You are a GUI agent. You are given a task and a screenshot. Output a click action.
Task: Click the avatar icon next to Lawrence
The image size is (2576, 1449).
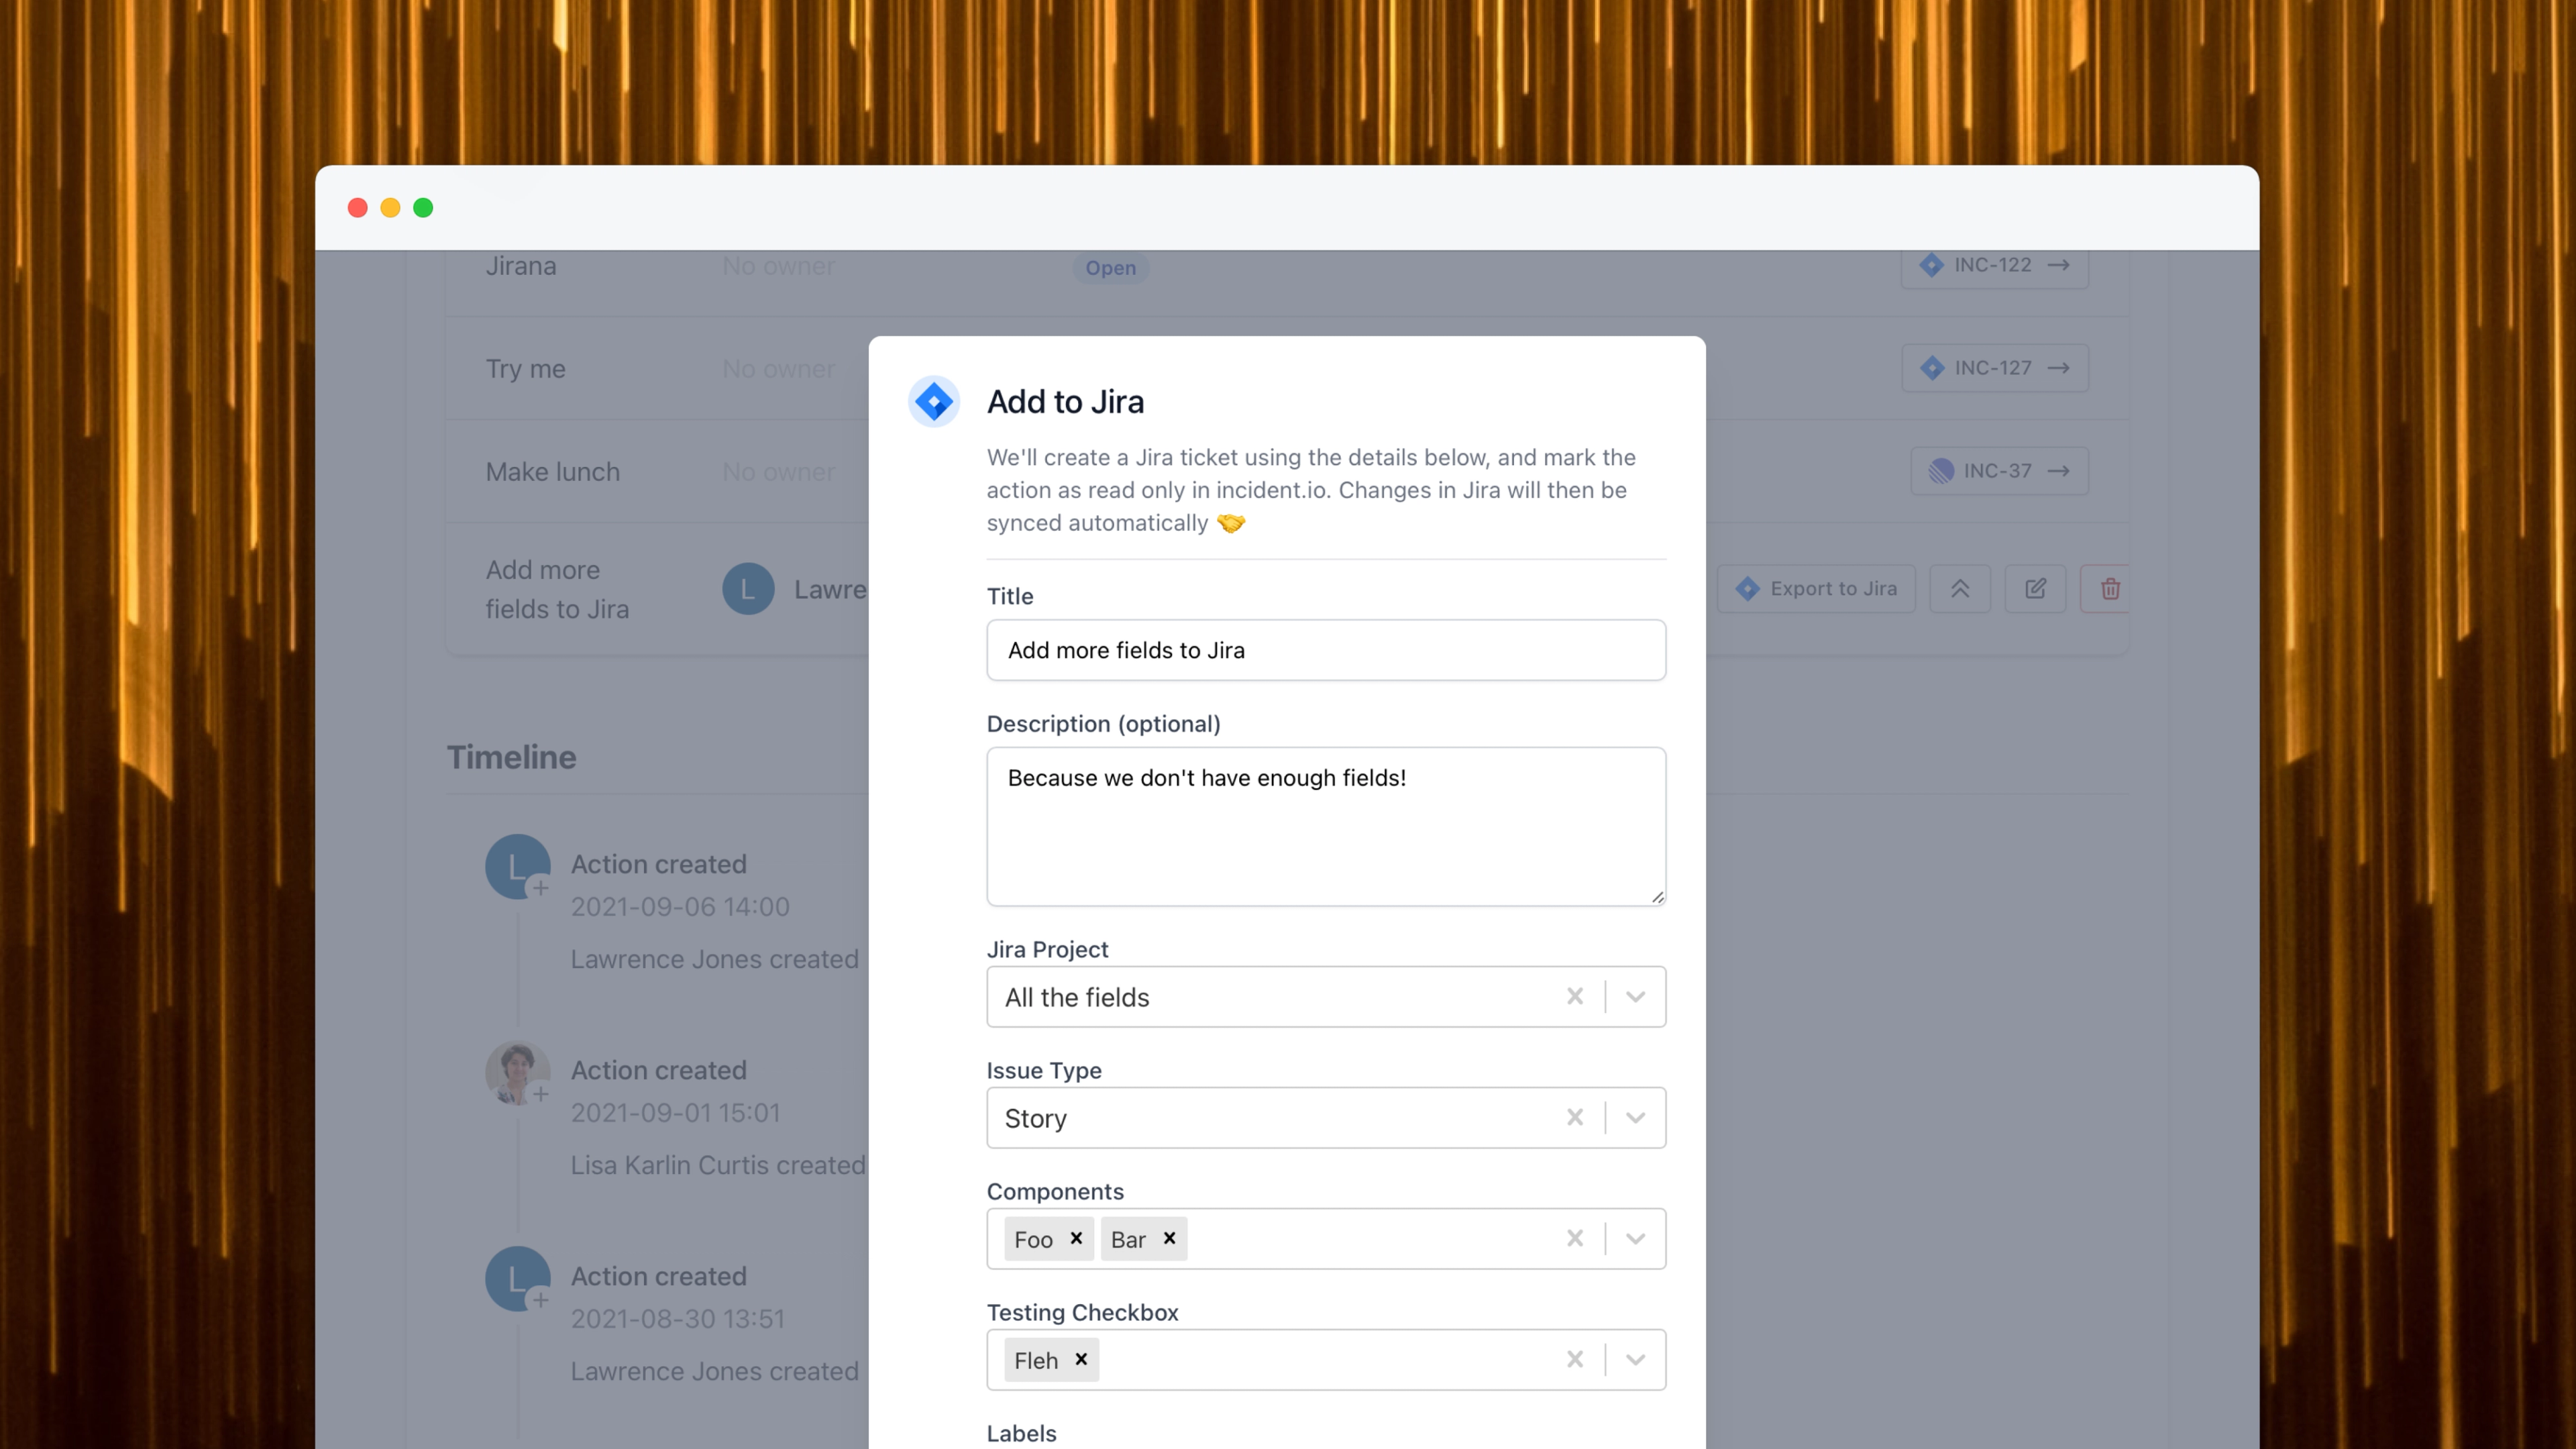(x=748, y=589)
